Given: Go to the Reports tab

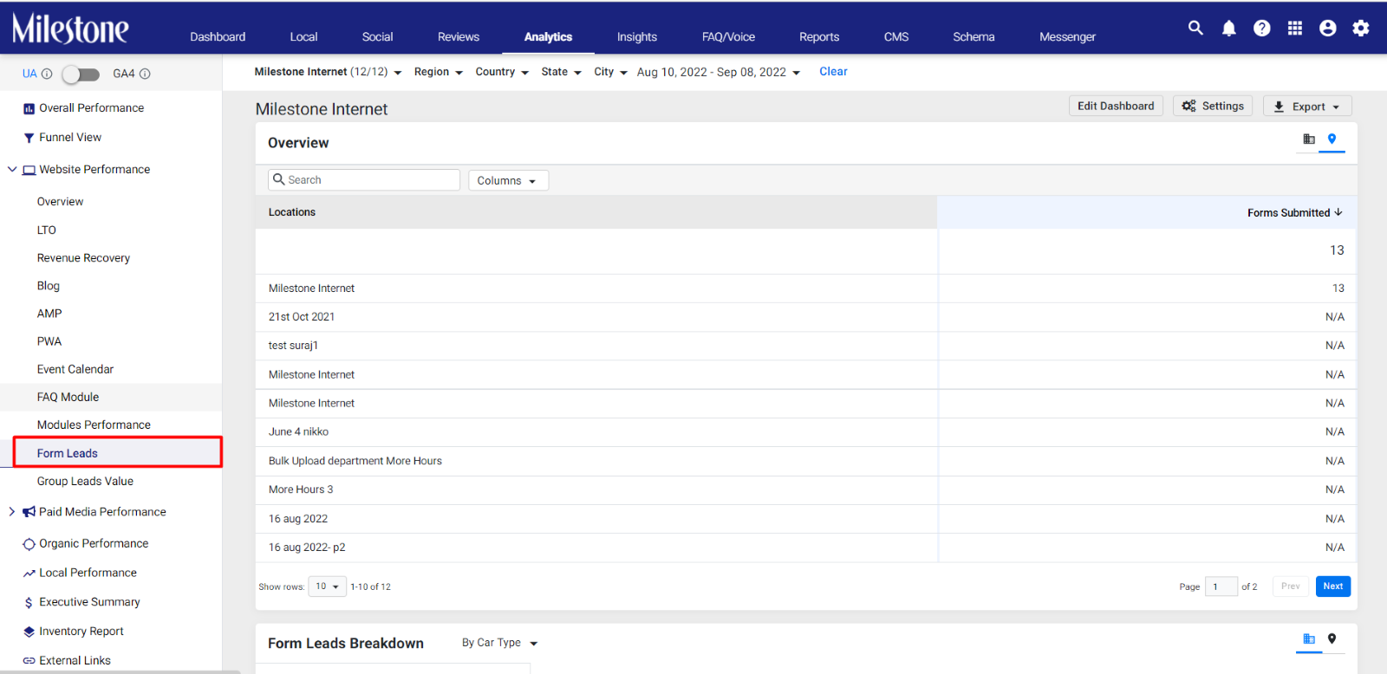Looking at the screenshot, I should click(x=819, y=36).
